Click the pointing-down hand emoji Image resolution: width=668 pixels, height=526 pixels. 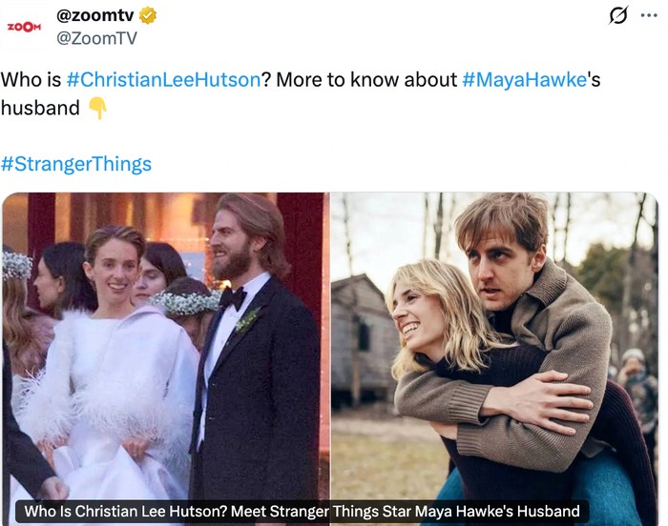point(97,109)
